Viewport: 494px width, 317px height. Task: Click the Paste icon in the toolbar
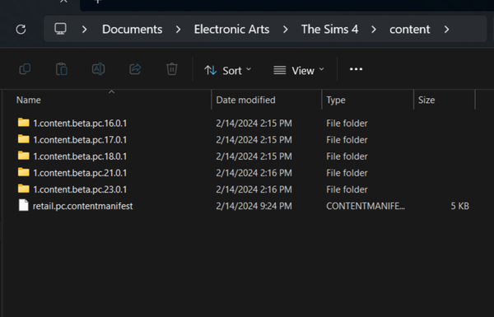pos(62,69)
